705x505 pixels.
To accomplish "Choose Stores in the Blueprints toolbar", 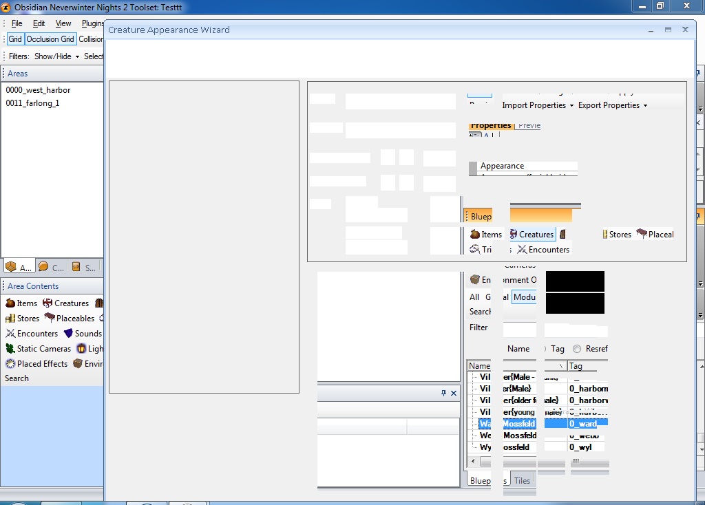I will click(x=617, y=234).
